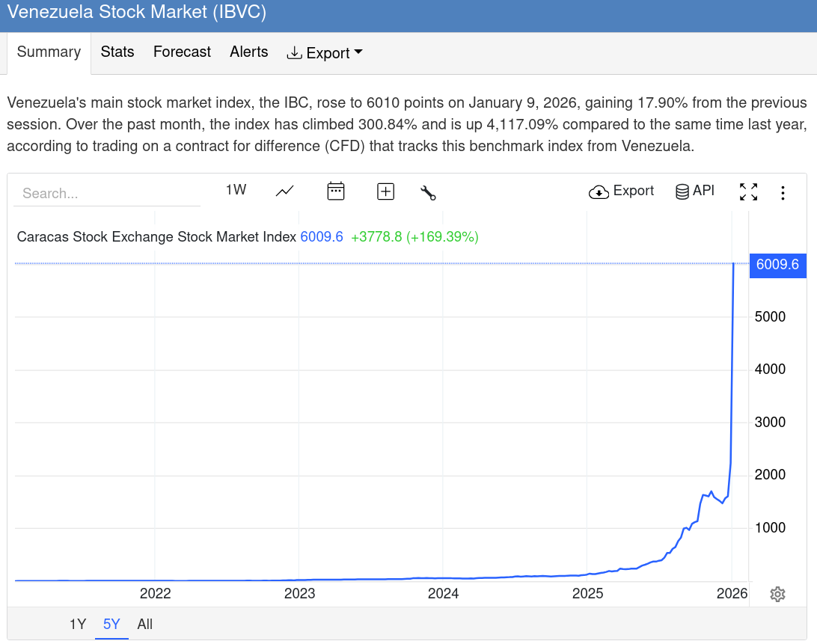Click the Venezuela Stock Market (IBVC) title
Image resolution: width=817 pixels, height=644 pixels.
(136, 11)
